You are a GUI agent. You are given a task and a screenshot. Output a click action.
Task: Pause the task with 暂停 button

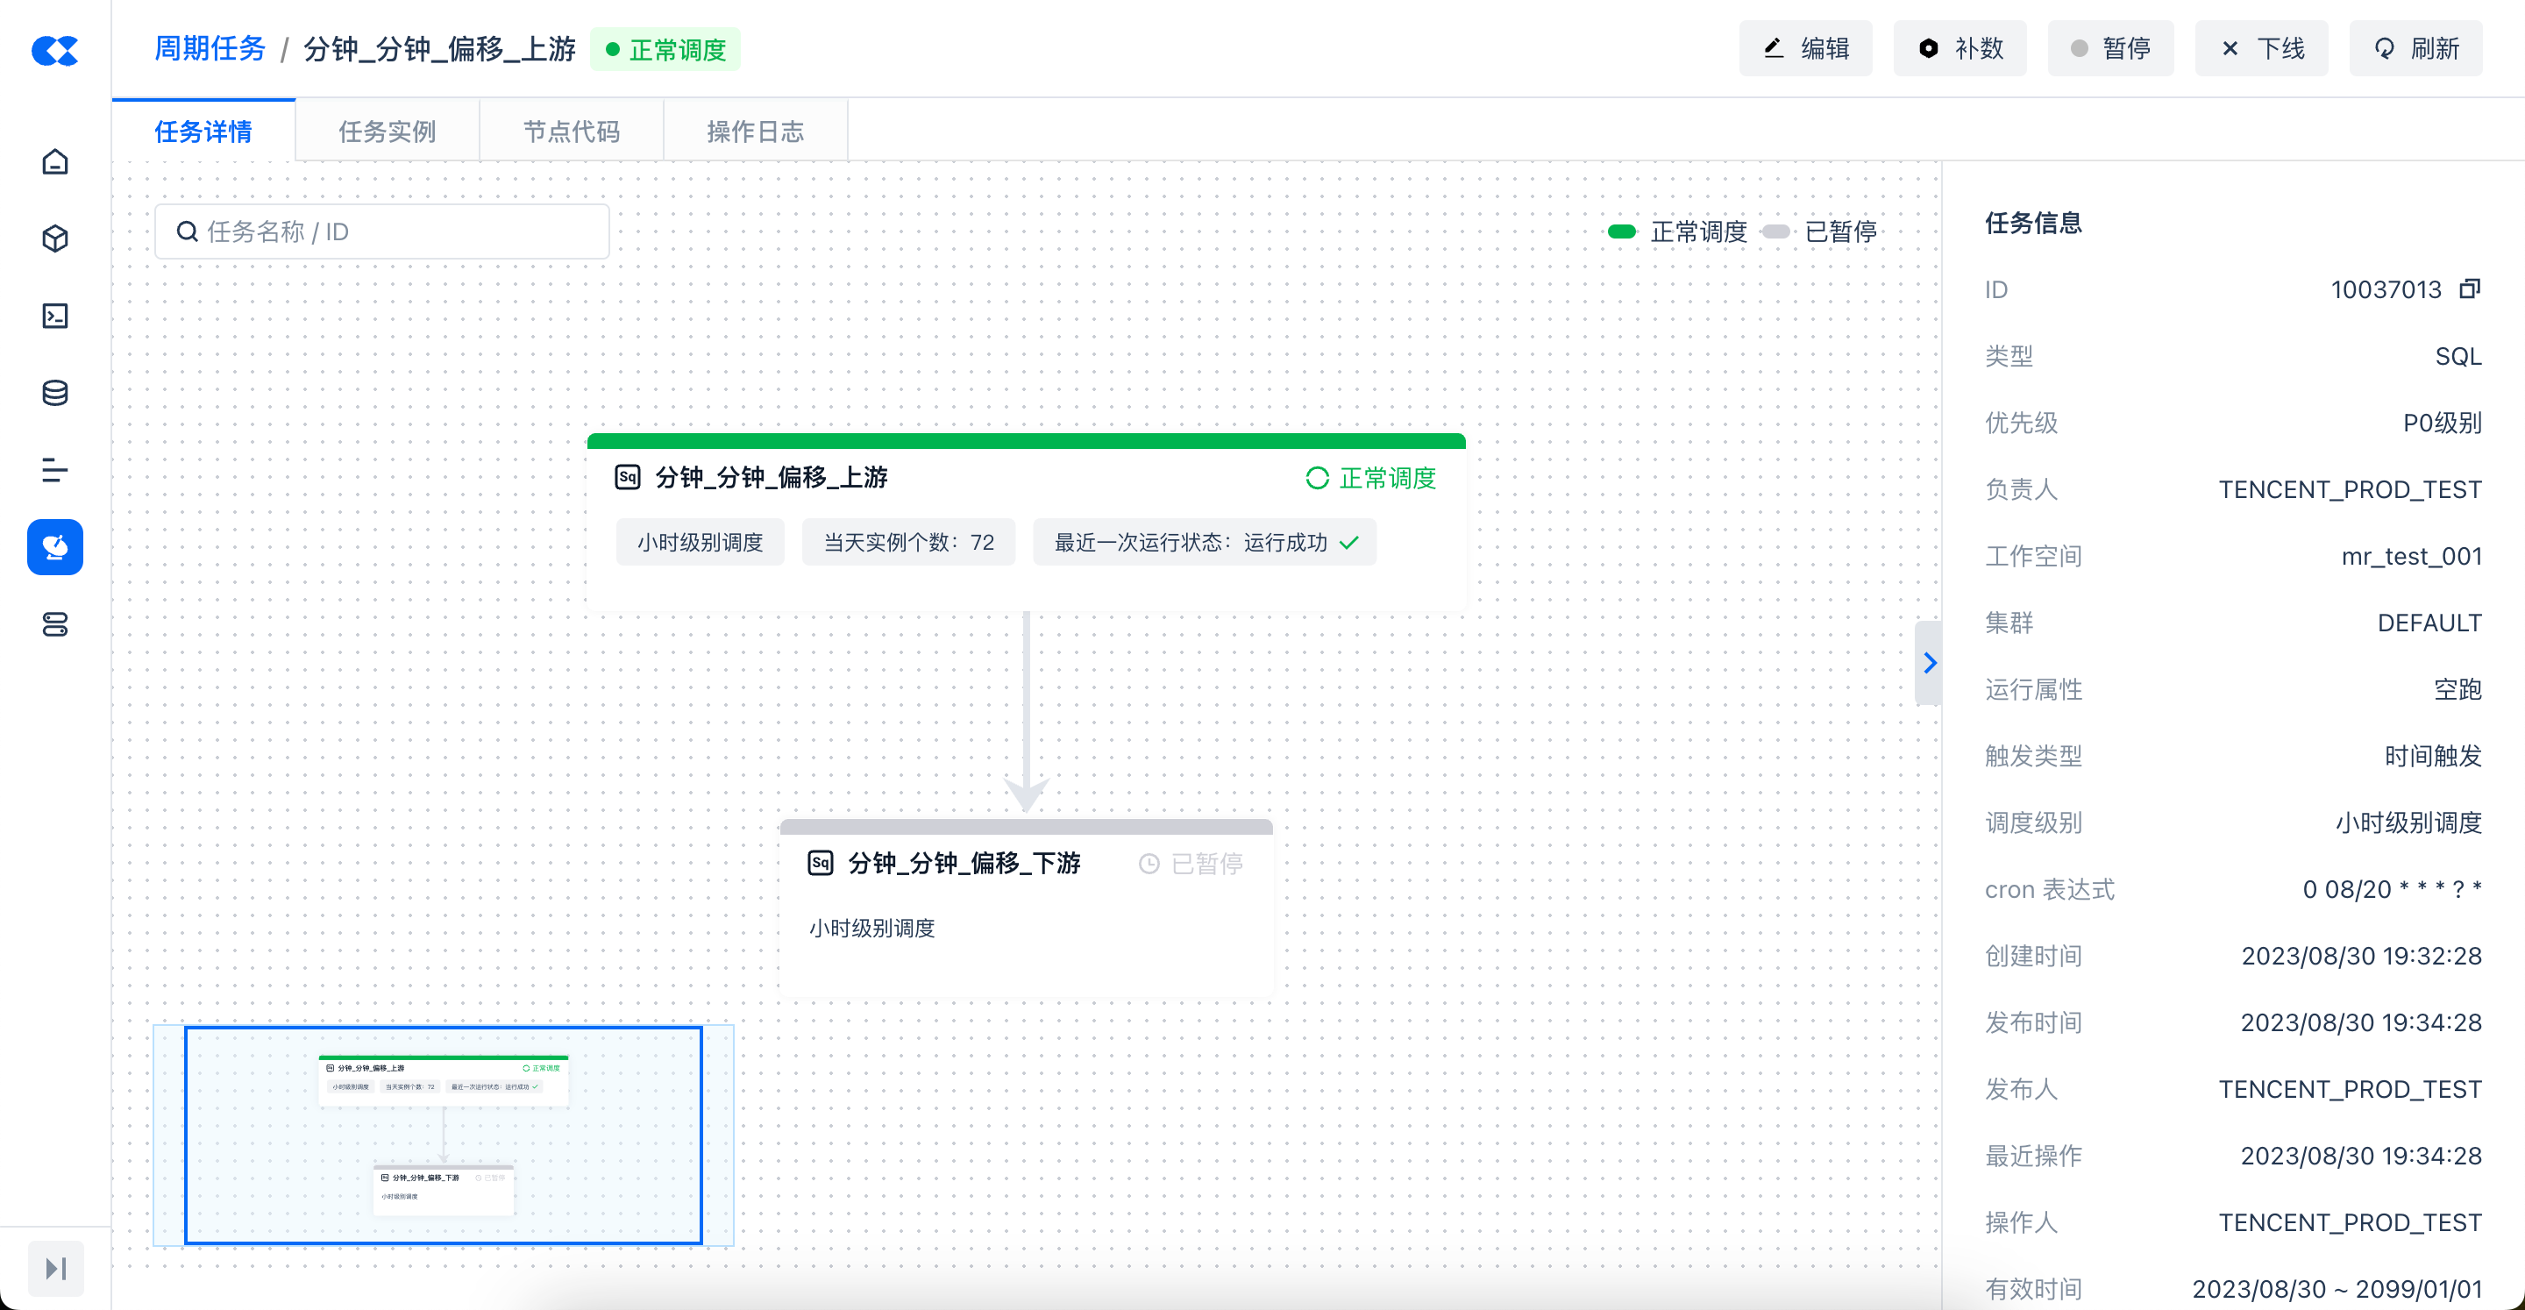pyautogui.click(x=2109, y=49)
